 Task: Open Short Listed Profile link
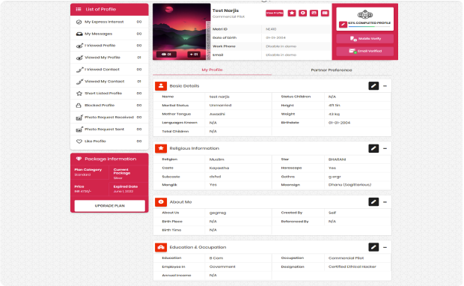(109, 94)
